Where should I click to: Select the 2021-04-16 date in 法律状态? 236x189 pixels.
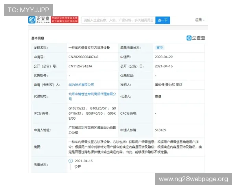point(84,161)
